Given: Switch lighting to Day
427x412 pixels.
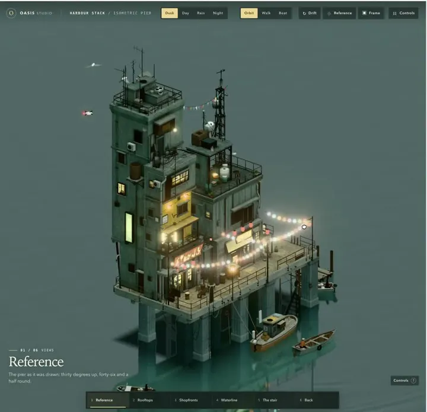Looking at the screenshot, I should coord(186,13).
